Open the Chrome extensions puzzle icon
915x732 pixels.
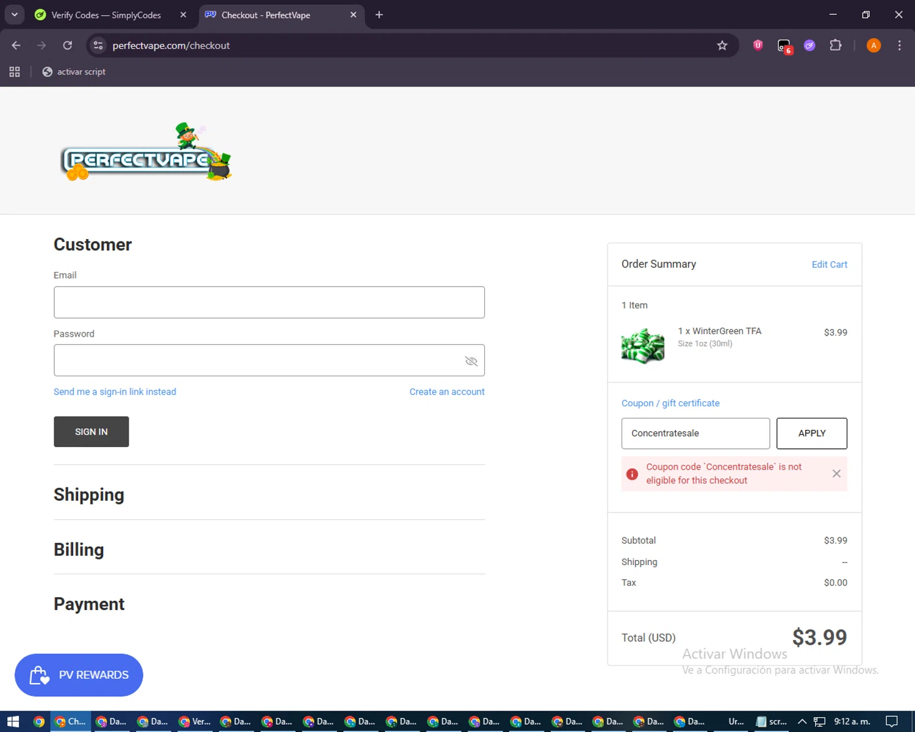(x=836, y=45)
